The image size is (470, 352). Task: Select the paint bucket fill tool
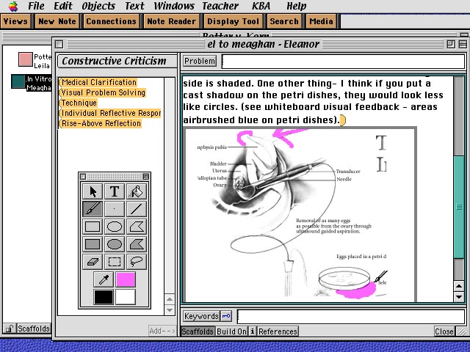point(137,191)
